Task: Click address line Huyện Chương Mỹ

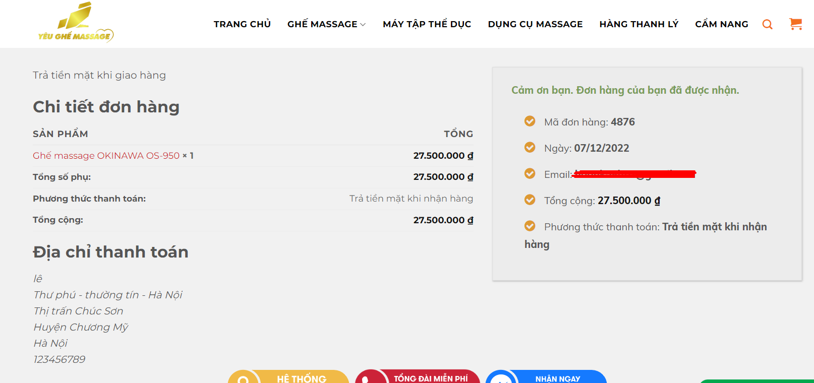Action: pos(81,327)
